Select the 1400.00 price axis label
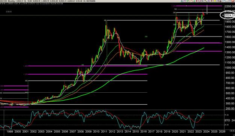 pos(230,47)
